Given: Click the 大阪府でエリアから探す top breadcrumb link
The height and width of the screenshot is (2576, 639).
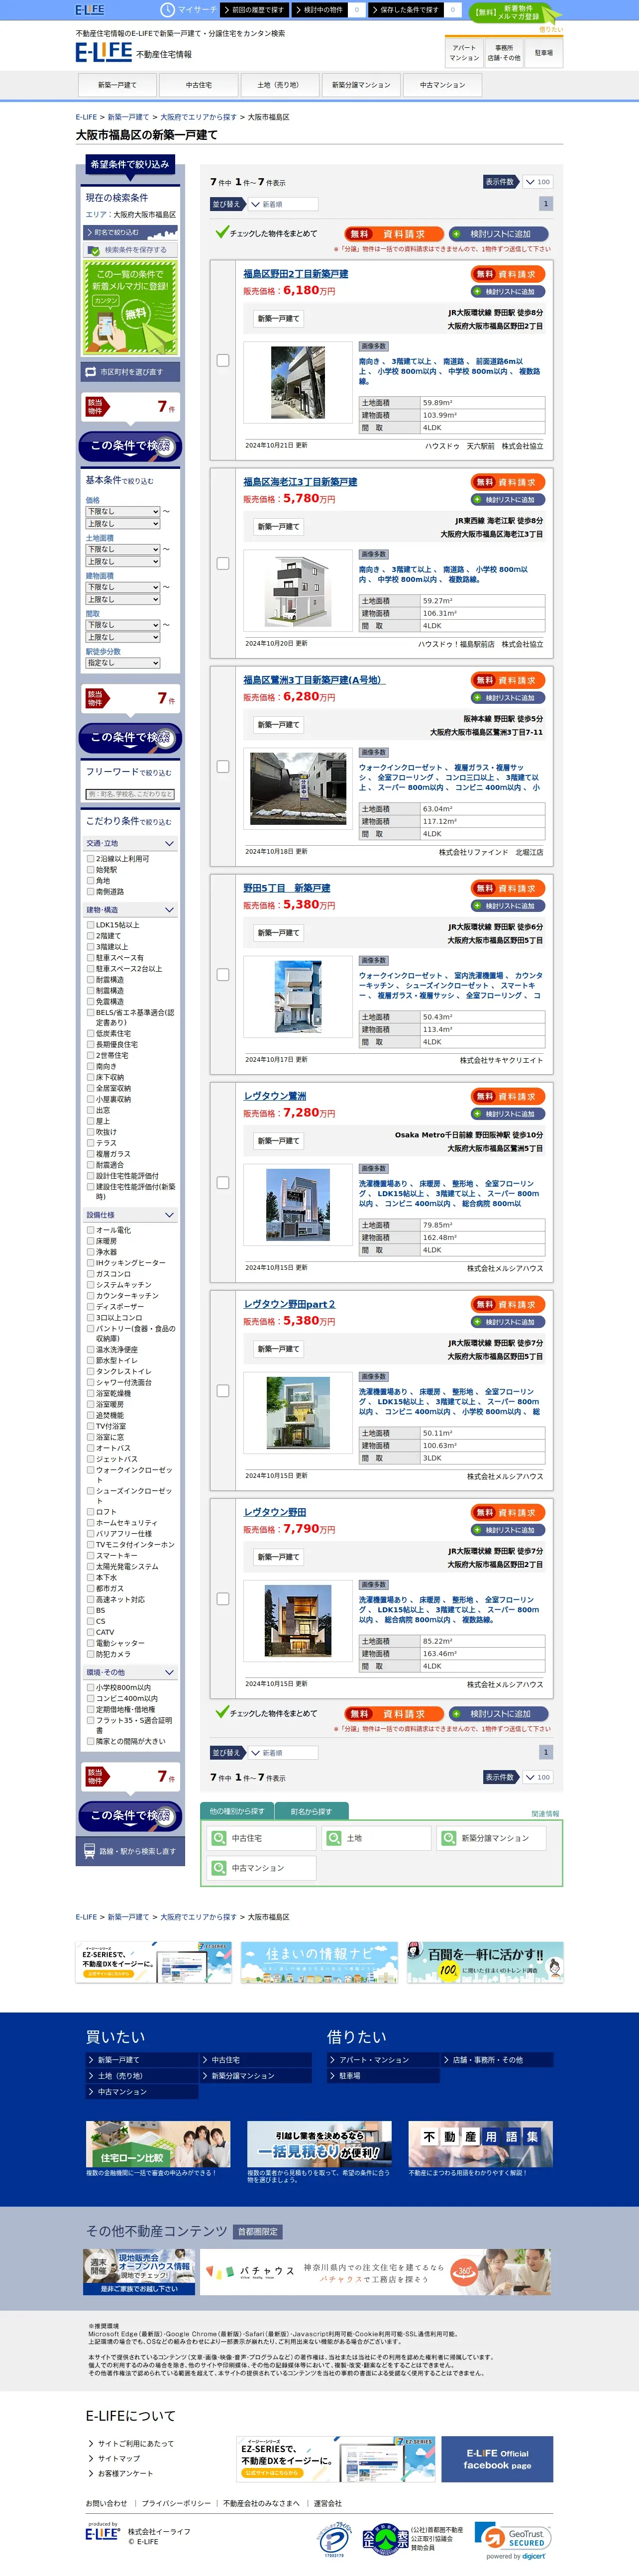Looking at the screenshot, I should coord(198,117).
